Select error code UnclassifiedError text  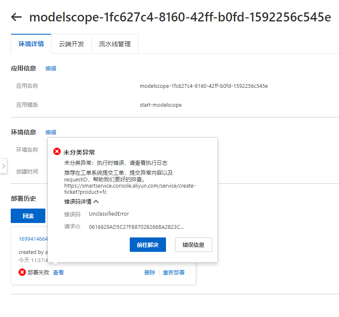[x=109, y=214]
